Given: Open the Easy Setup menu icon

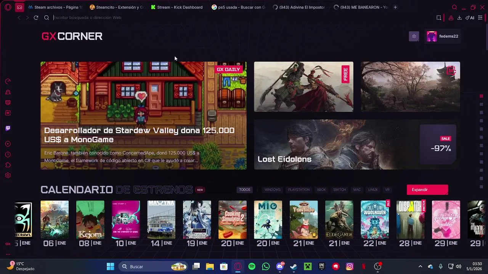Looking at the screenshot, I should [480, 18].
